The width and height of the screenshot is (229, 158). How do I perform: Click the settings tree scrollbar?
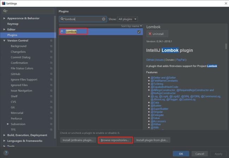(55, 77)
